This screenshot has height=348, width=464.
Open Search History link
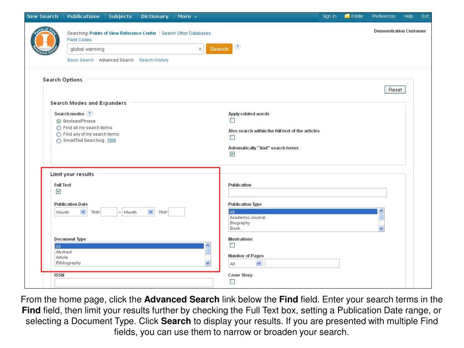[x=154, y=60]
